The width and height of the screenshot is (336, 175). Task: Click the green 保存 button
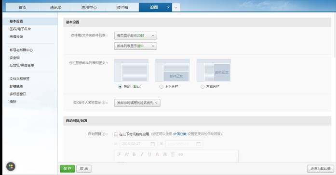[67, 169]
